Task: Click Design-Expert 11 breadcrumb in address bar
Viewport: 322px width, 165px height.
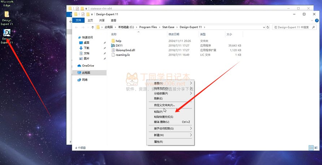Action: pyautogui.click(x=191, y=27)
